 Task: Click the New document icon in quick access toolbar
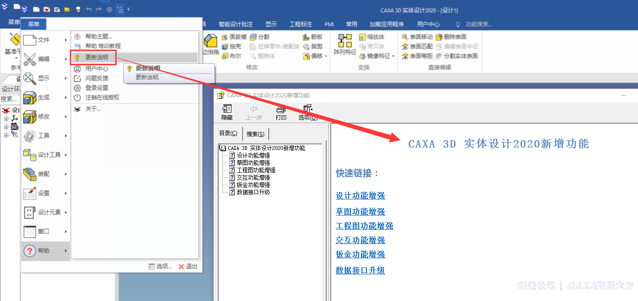pyautogui.click(x=36, y=9)
